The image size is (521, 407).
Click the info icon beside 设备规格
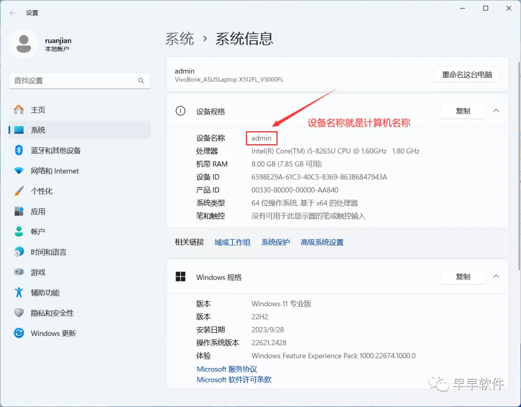coord(180,111)
